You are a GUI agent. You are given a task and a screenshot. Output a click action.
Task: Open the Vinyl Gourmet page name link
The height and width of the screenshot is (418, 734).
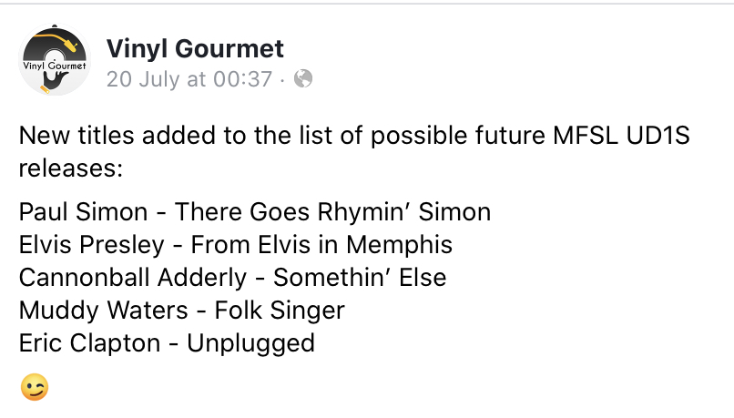coord(195,47)
